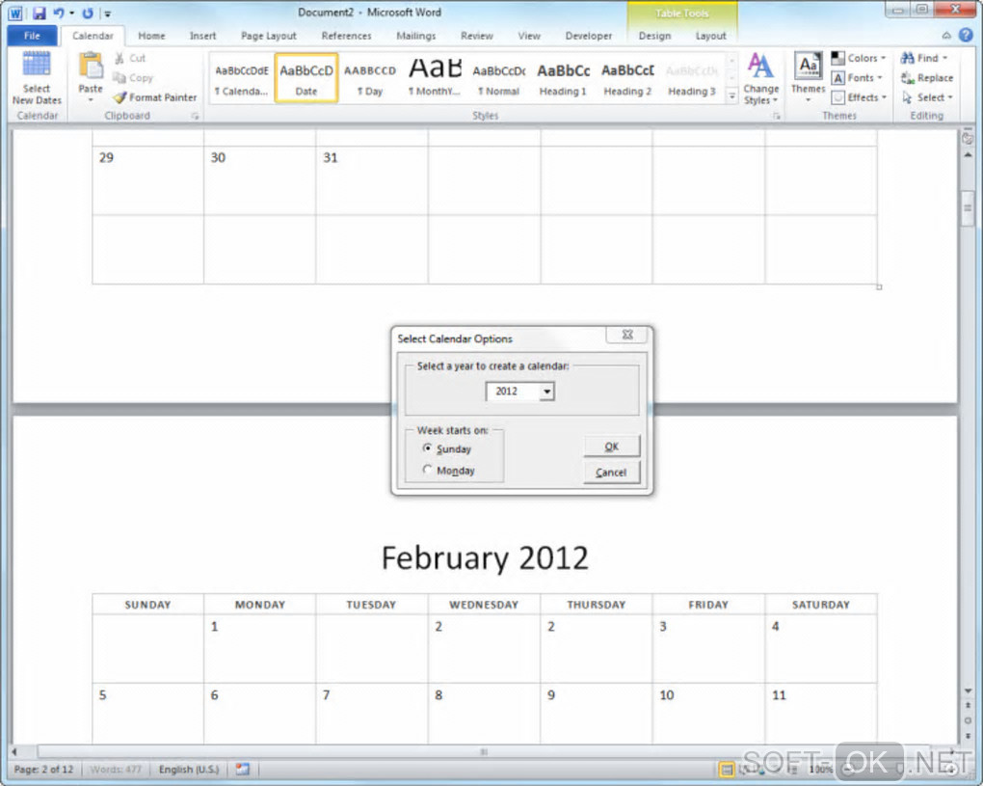This screenshot has height=786, width=983.
Task: Open the Customize Quick Access Toolbar dropdown
Action: (108, 14)
